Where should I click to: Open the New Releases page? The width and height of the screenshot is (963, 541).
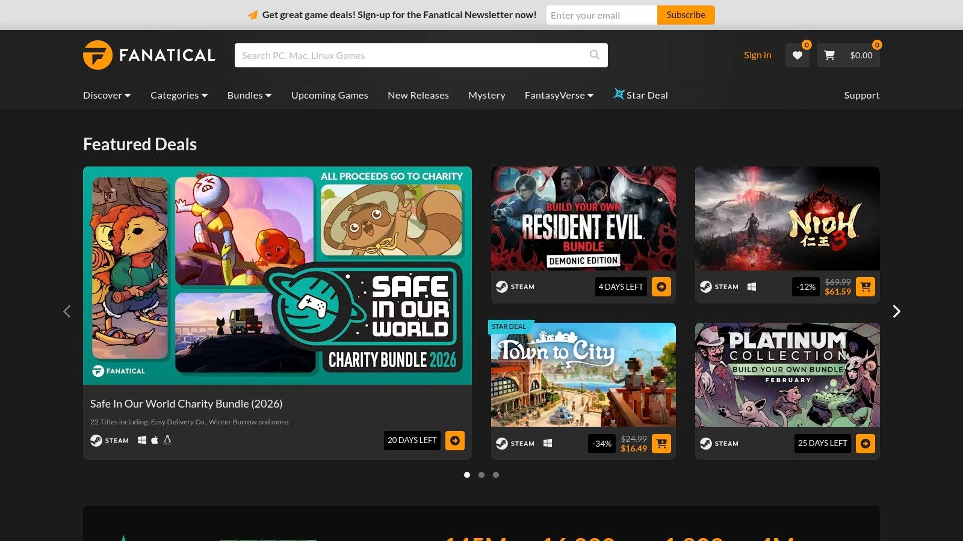point(418,95)
